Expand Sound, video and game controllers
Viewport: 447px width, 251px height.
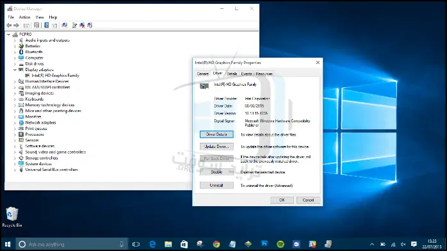15,152
